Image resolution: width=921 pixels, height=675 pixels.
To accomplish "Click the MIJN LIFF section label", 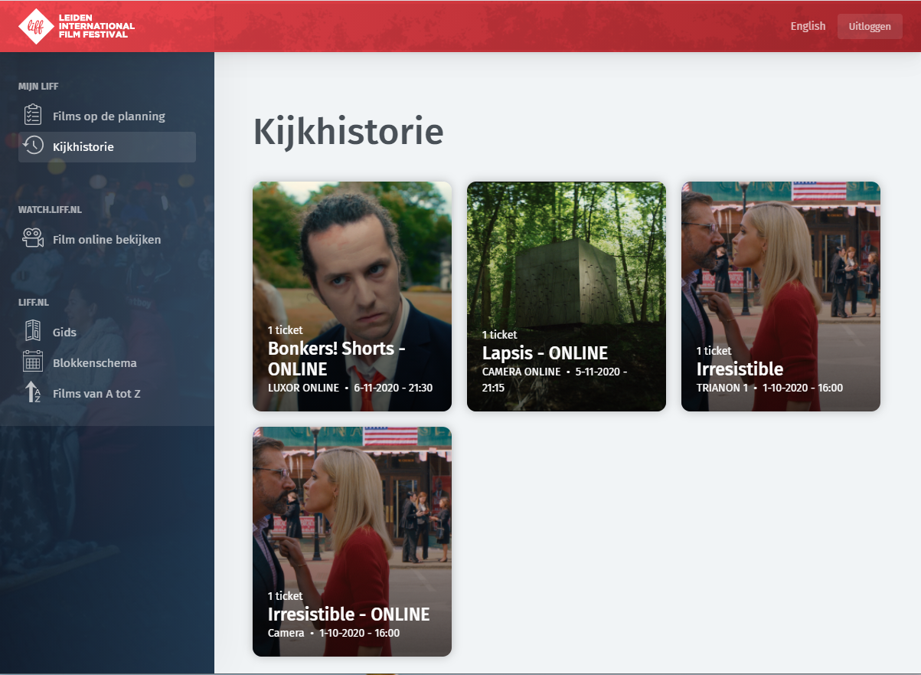I will pyautogui.click(x=38, y=87).
